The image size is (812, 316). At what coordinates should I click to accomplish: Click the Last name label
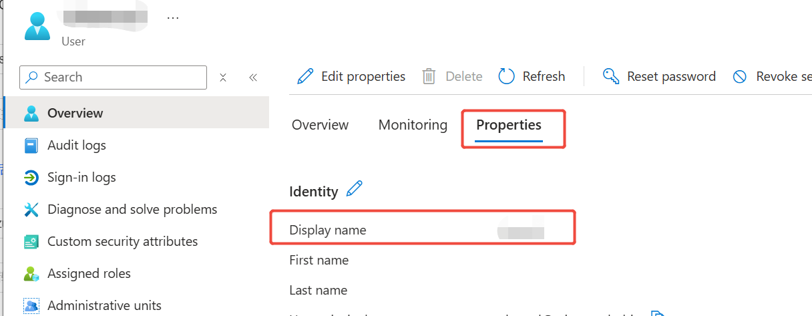[319, 290]
